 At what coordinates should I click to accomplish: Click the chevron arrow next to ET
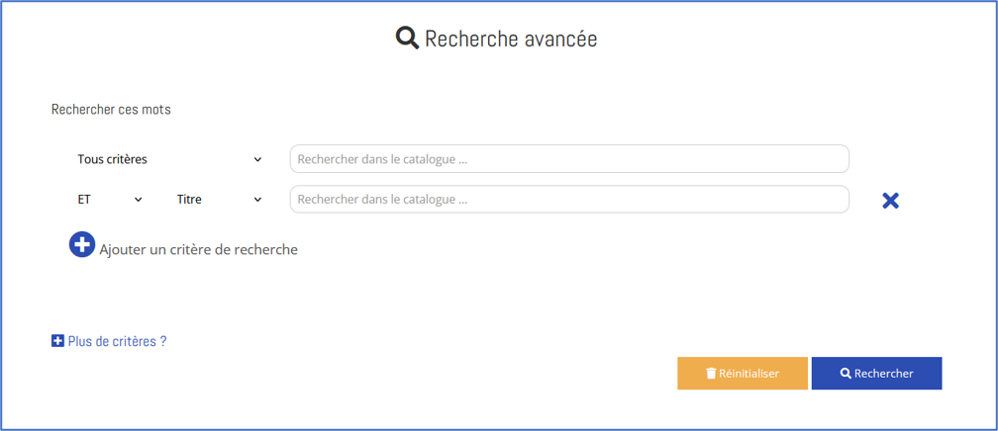[139, 200]
